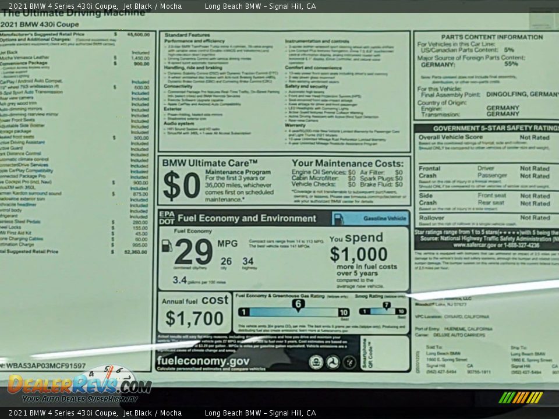Click the Performance and efficiency subheading
Image resolution: width=559 pixels, height=419 pixels.
tap(194, 41)
